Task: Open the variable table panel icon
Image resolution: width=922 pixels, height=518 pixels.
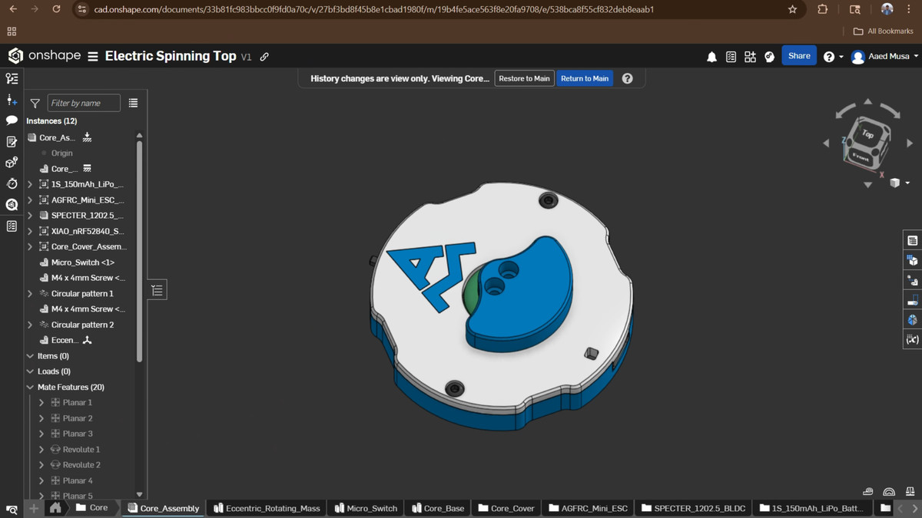Action: (912, 339)
